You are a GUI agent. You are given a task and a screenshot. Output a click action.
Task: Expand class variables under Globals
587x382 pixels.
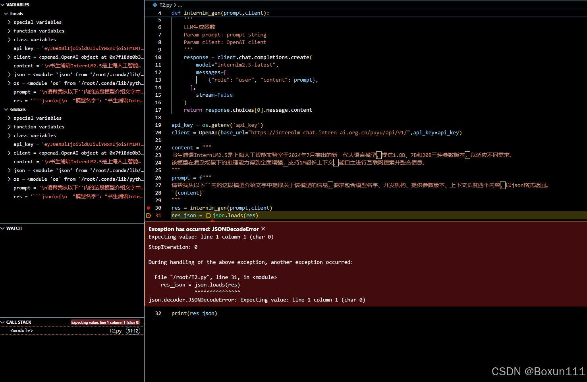coord(9,136)
